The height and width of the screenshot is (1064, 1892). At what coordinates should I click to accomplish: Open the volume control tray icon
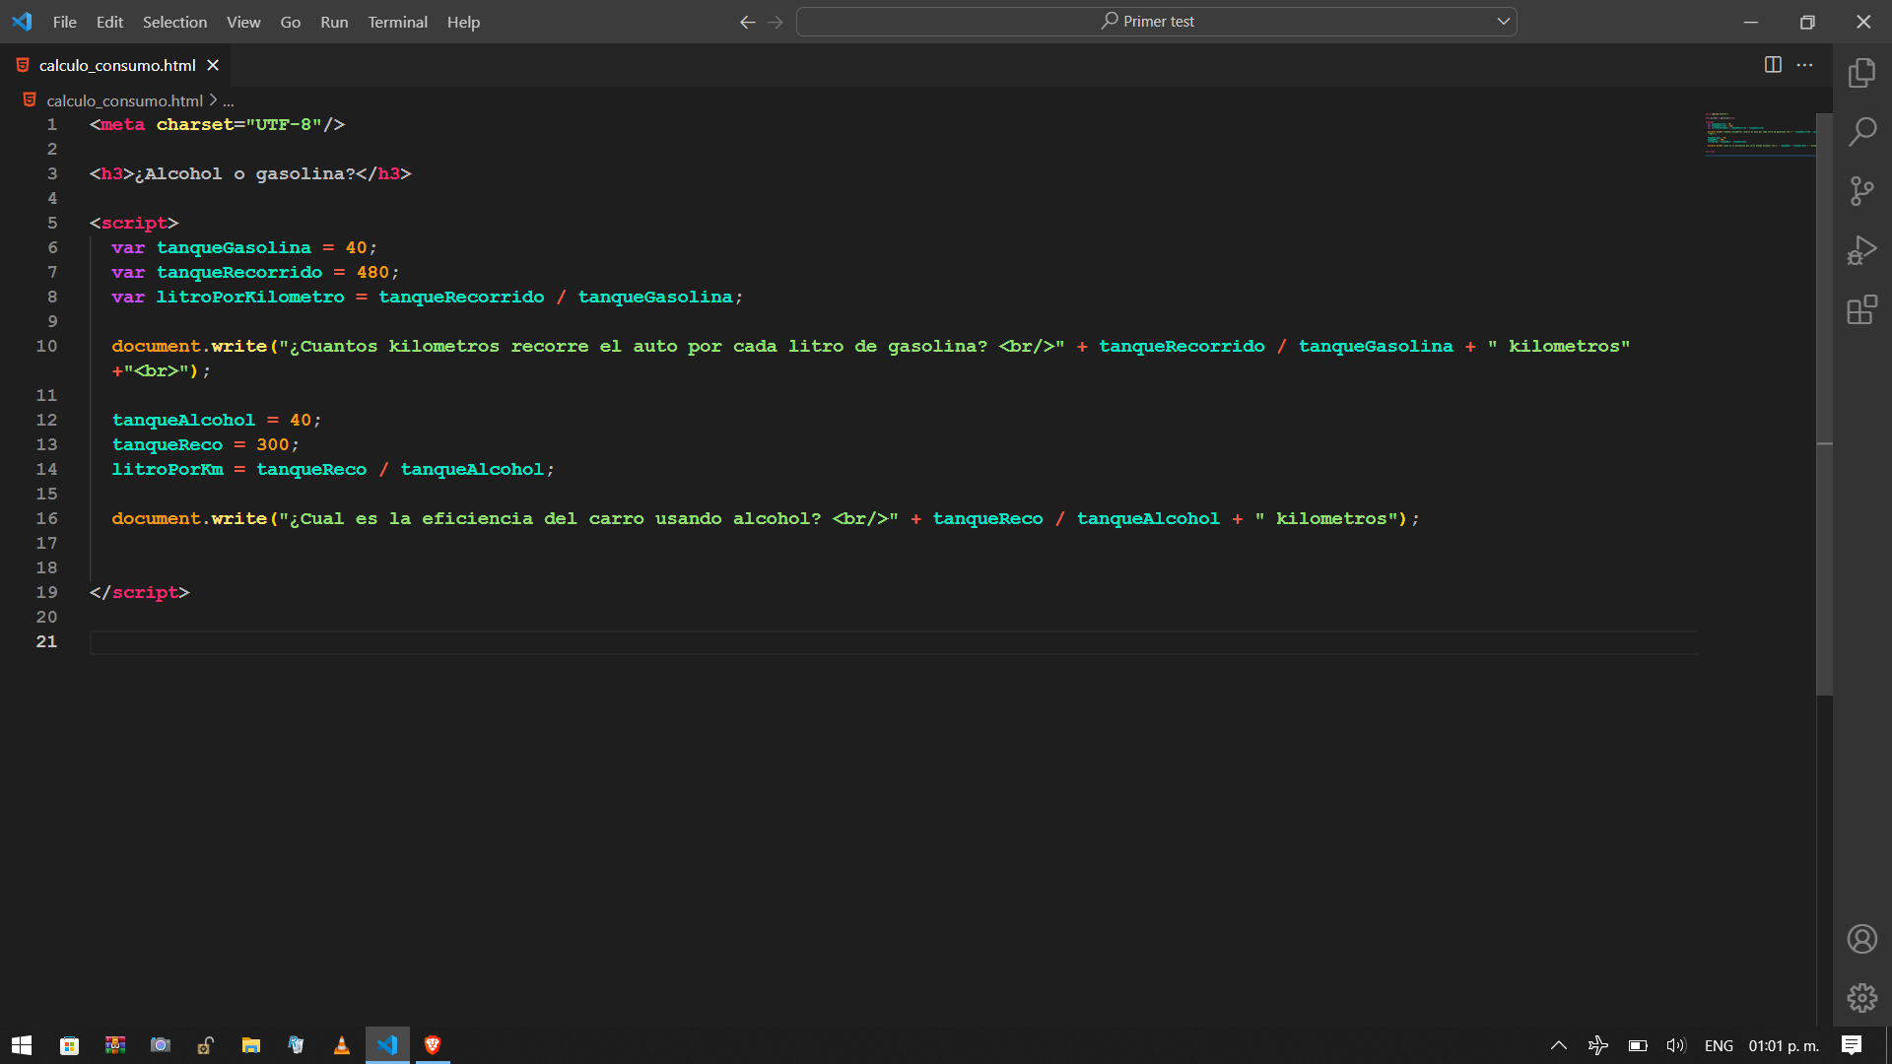point(1676,1045)
